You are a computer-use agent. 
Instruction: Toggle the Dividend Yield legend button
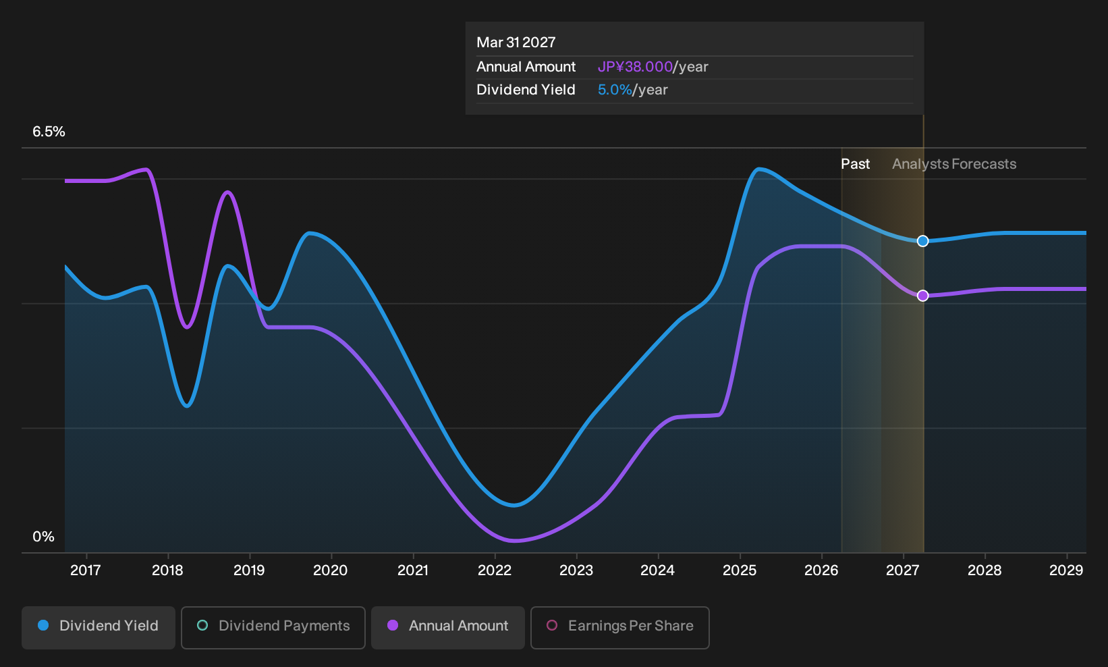(x=99, y=627)
